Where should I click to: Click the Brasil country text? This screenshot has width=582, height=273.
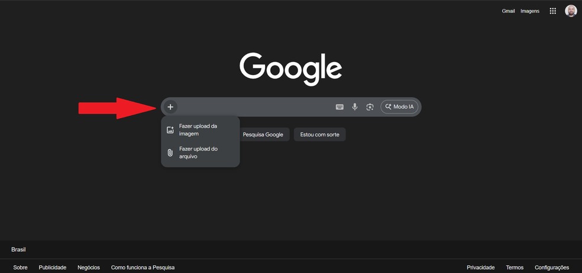coord(18,249)
